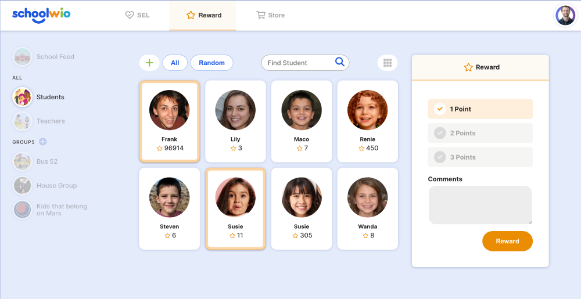Click the Random student button

211,63
